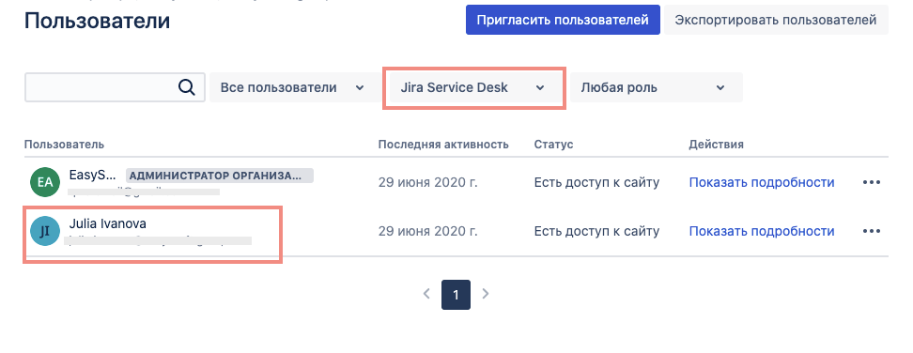Click the АДМИНИСТРАТОР ОРГАНИЗА... badge
This screenshot has height=353, width=913.
tap(220, 176)
